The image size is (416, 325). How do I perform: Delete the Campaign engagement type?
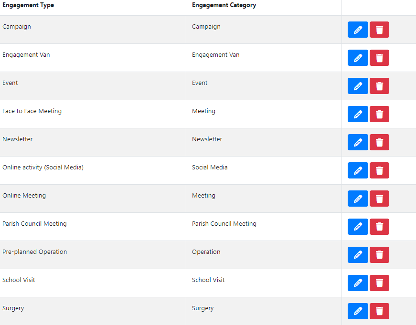379,30
